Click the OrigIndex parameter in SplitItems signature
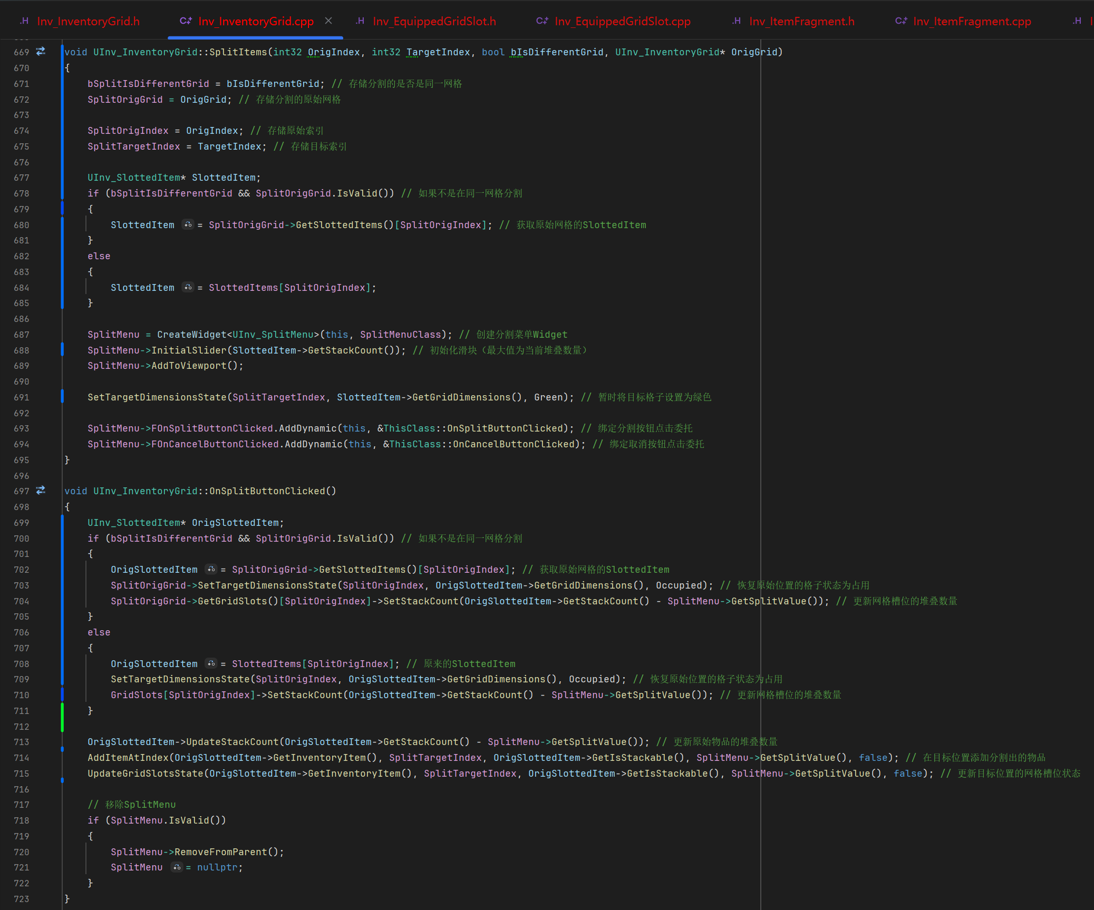This screenshot has width=1094, height=910. (334, 52)
